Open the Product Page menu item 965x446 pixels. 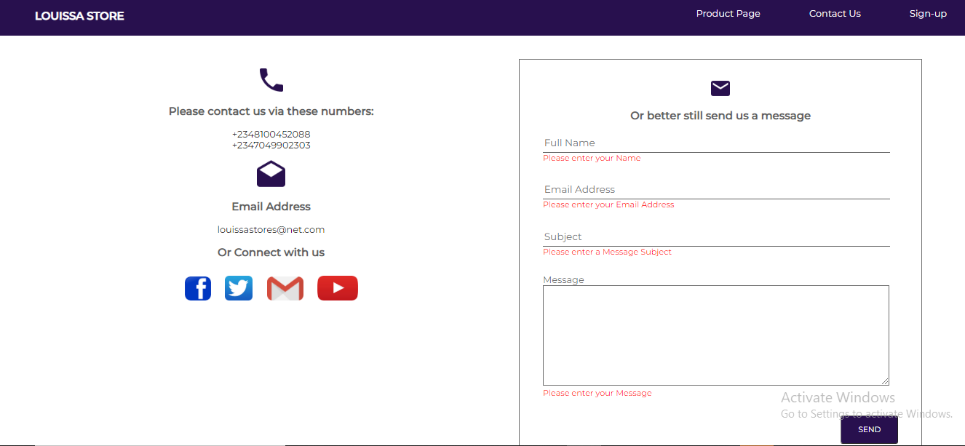coord(728,13)
